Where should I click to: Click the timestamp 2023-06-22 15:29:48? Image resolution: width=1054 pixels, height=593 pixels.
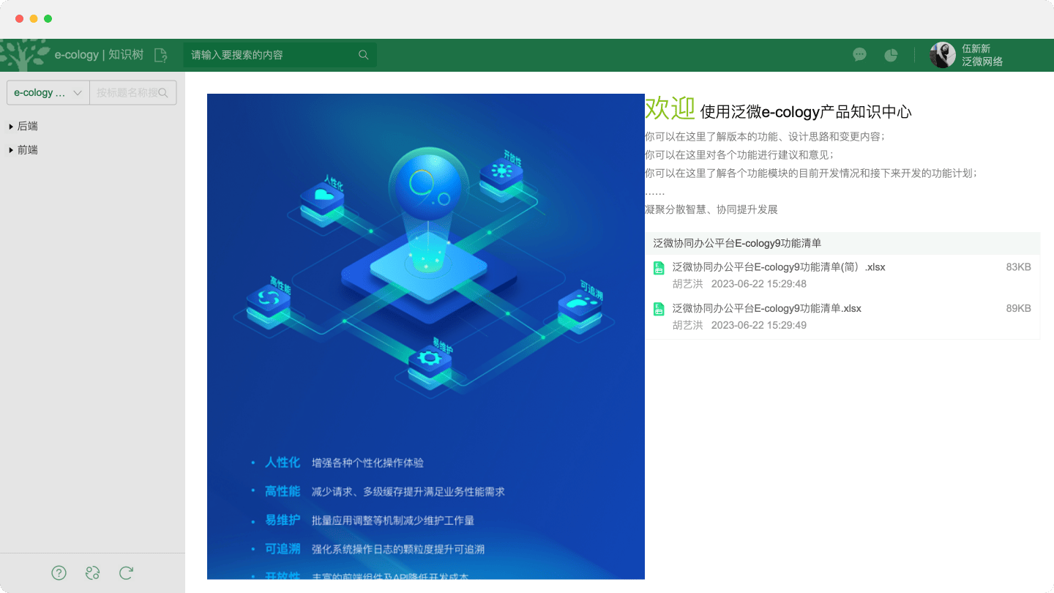pyautogui.click(x=759, y=284)
